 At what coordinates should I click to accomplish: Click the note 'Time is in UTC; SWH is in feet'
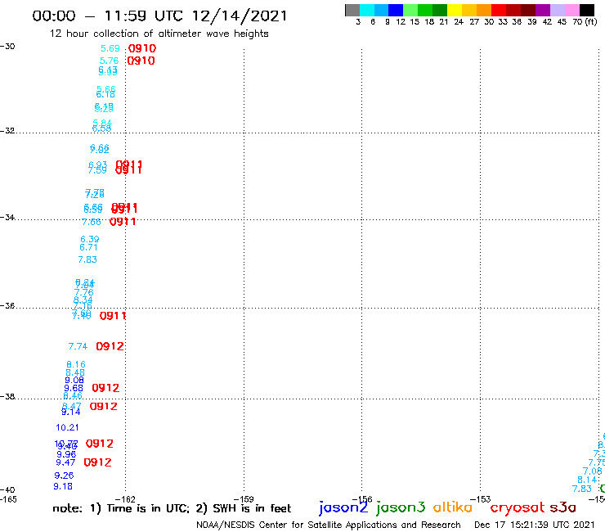[x=172, y=508]
